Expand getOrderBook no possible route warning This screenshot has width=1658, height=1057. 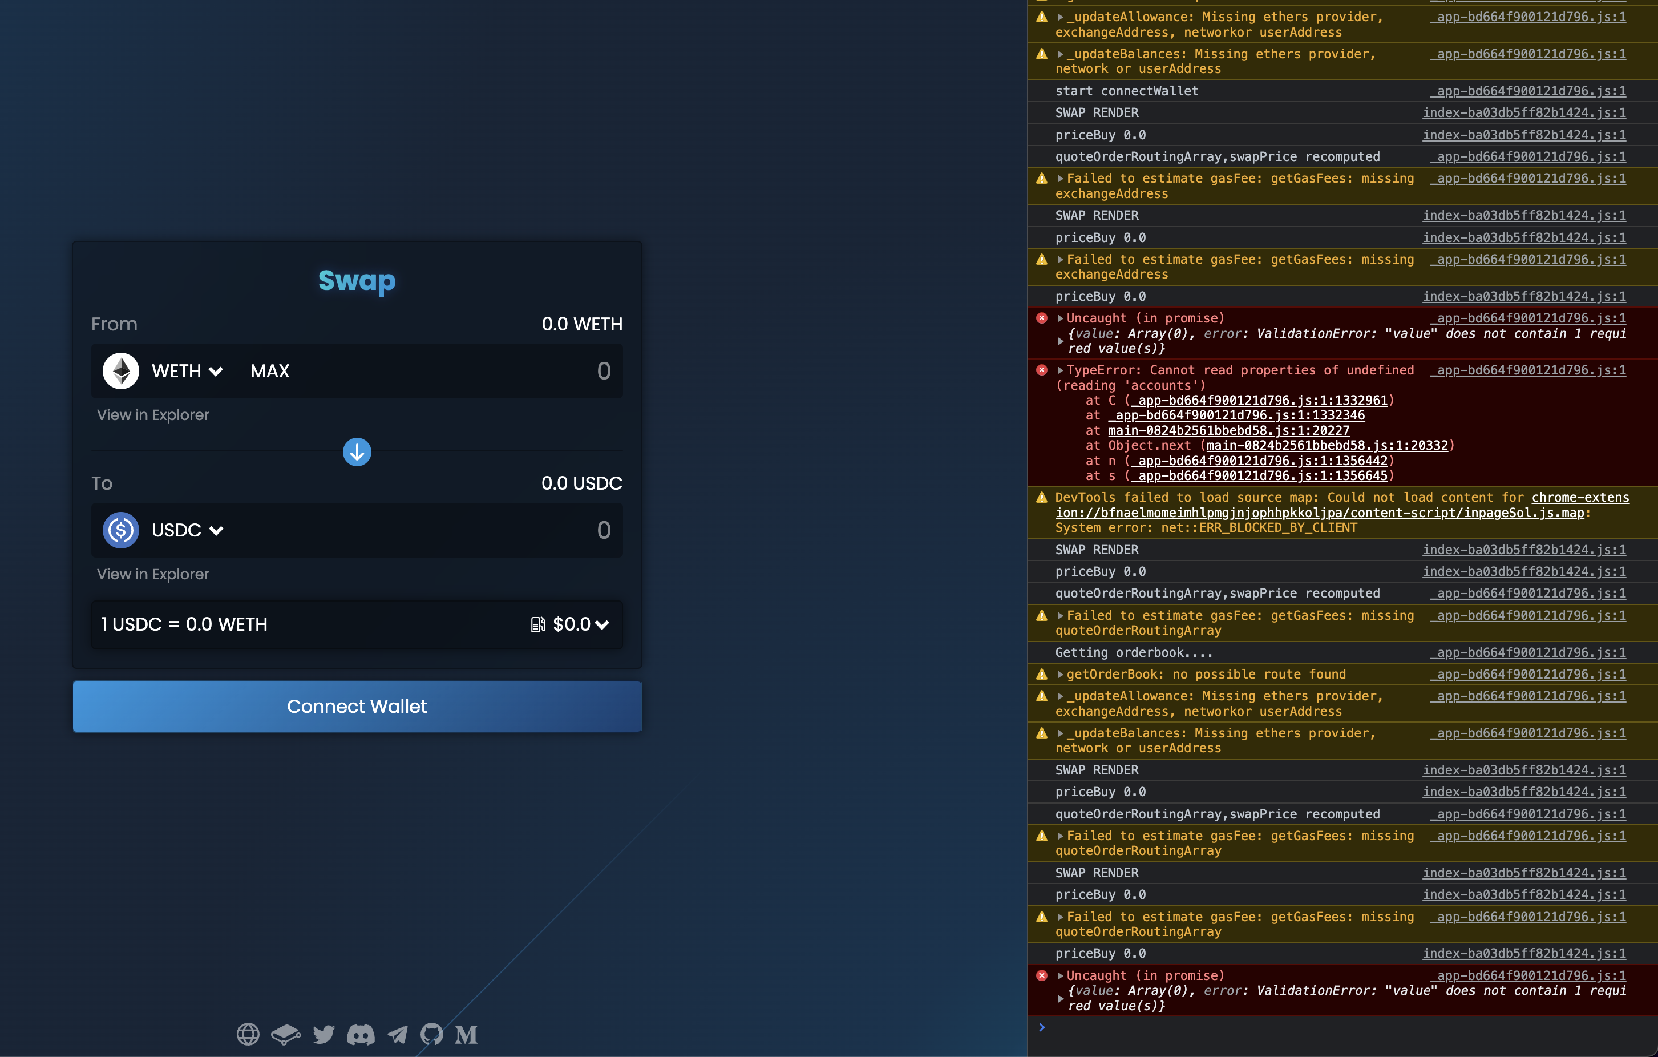1060,674
